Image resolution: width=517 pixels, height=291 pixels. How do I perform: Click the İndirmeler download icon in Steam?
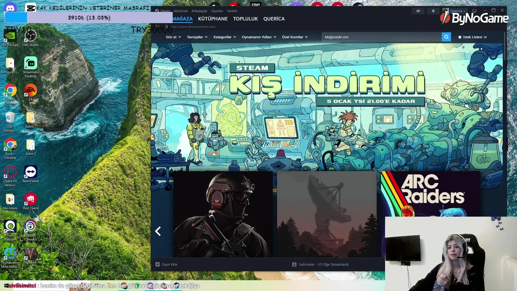coord(294,264)
